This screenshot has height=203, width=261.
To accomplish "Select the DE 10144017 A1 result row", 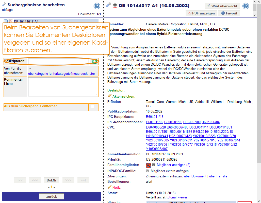I will pyautogui.click(x=51, y=21).
